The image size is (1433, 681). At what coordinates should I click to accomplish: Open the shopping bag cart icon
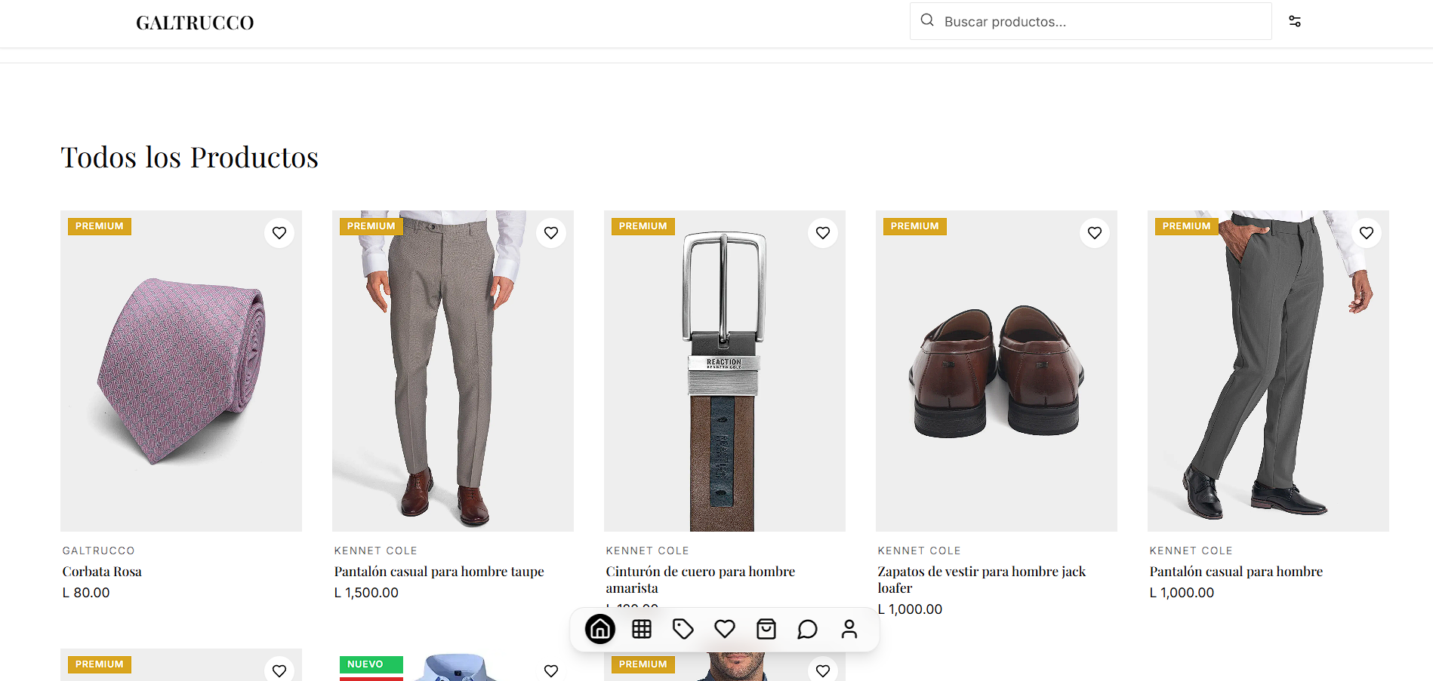(x=766, y=629)
